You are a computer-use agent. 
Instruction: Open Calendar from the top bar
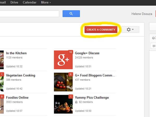(x=30, y=2)
